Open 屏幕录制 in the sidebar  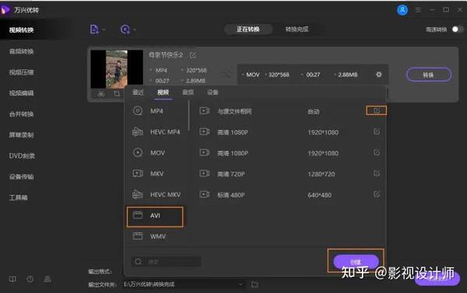[22, 134]
